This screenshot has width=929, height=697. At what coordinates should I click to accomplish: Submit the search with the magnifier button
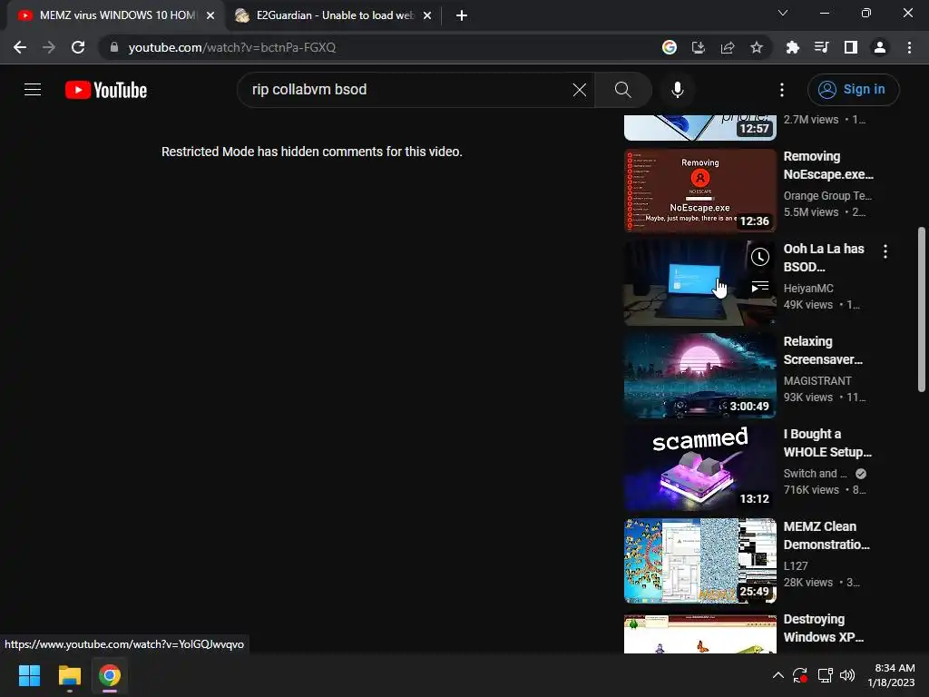(622, 90)
